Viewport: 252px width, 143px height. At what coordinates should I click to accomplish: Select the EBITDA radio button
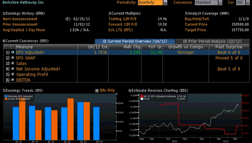[x=13, y=80]
